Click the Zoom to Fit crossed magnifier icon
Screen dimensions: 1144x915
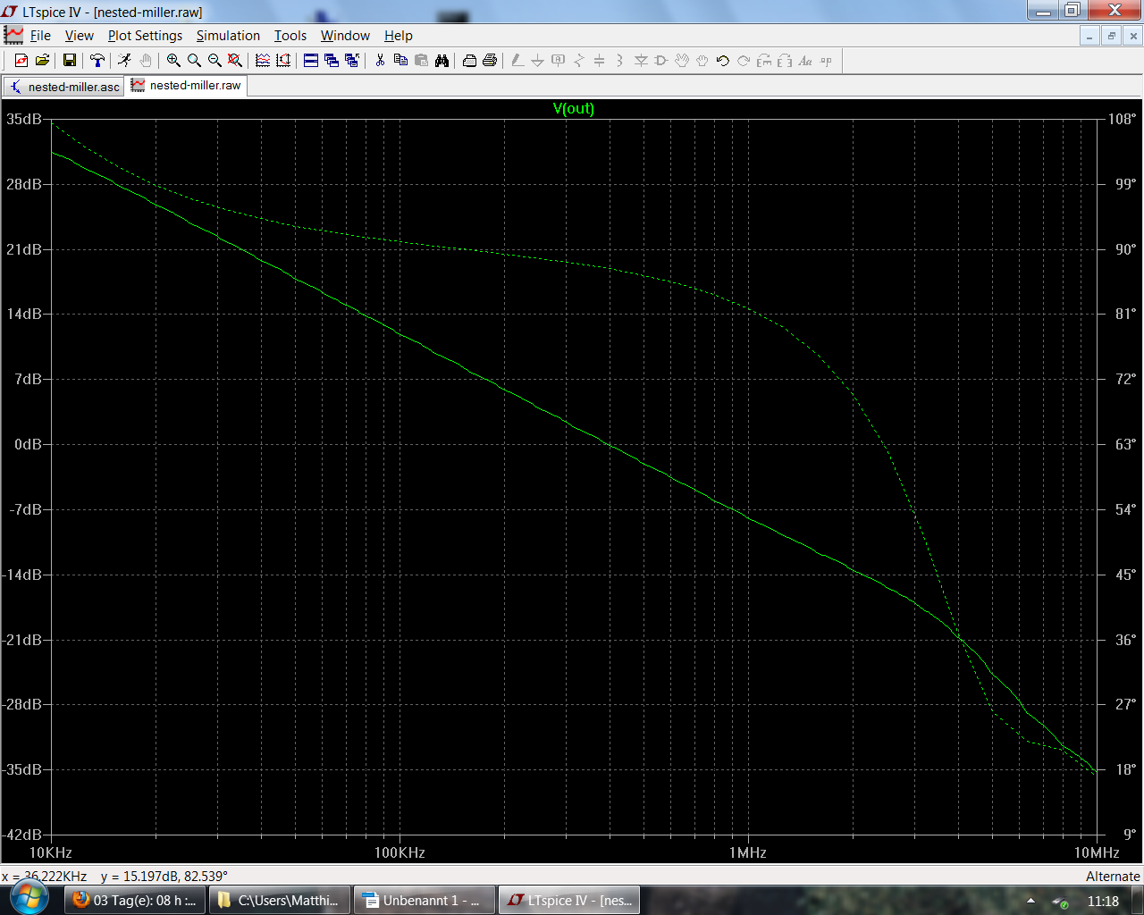pyautogui.click(x=235, y=61)
